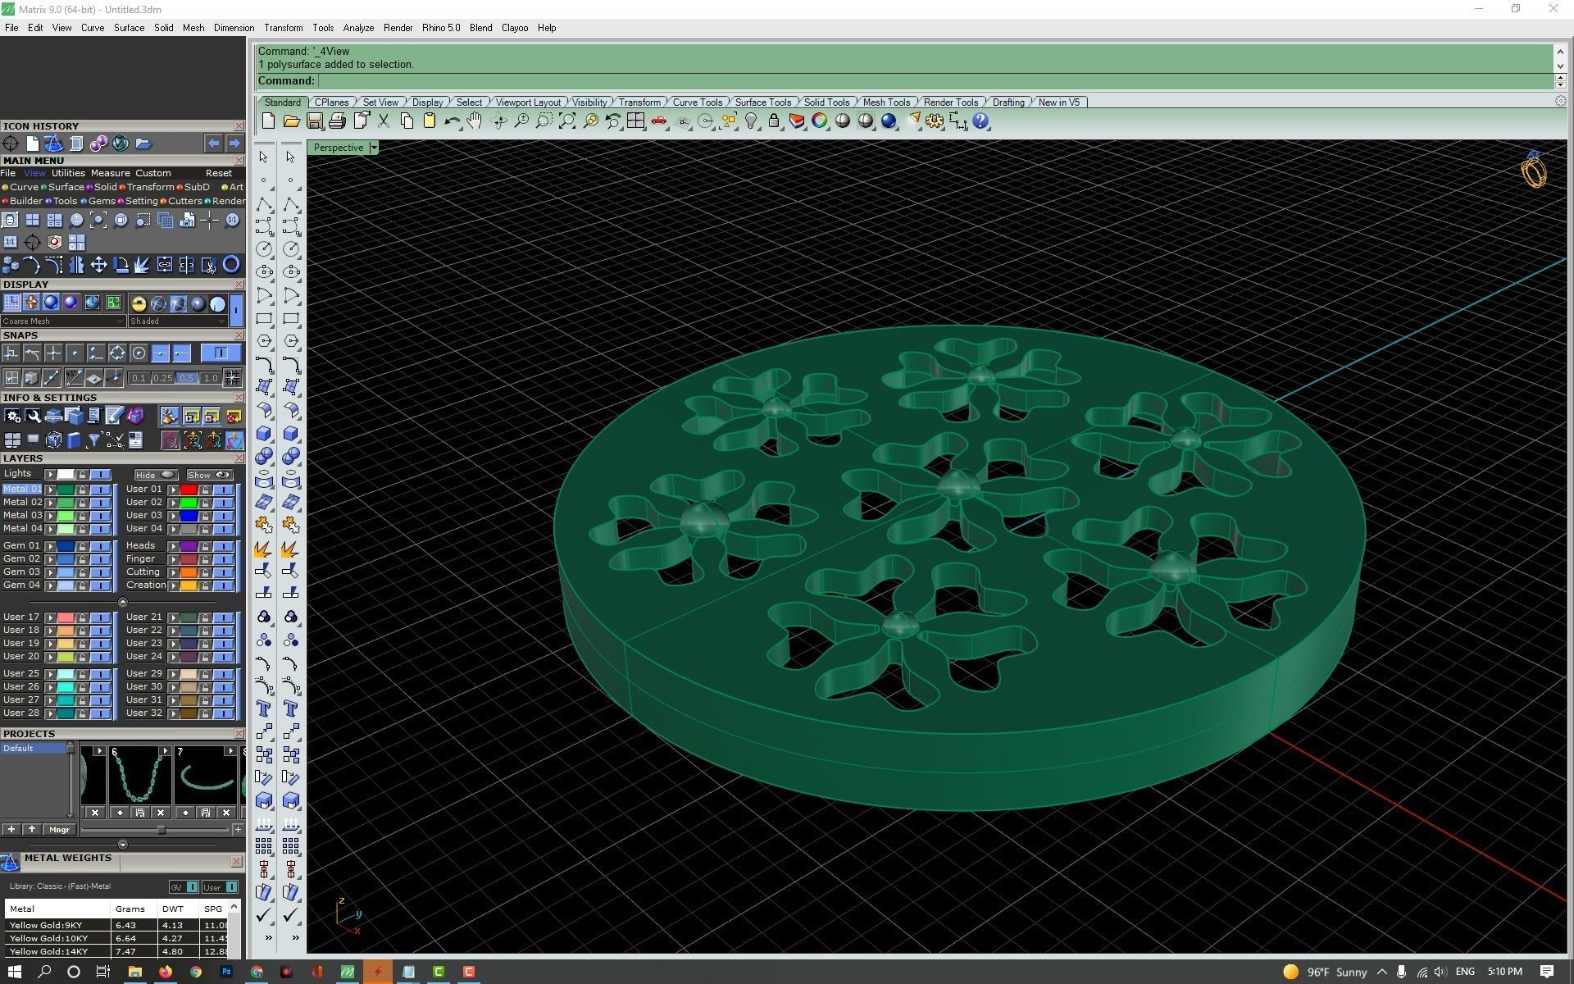Click the red color swatch of User 01
1574x984 pixels.
pos(189,490)
